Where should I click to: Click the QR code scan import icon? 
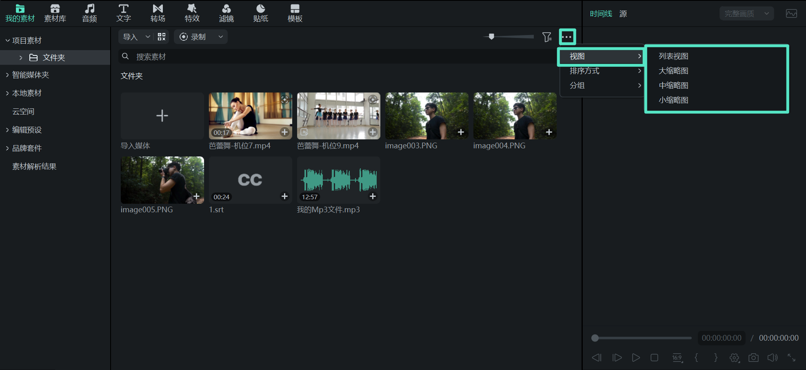162,37
